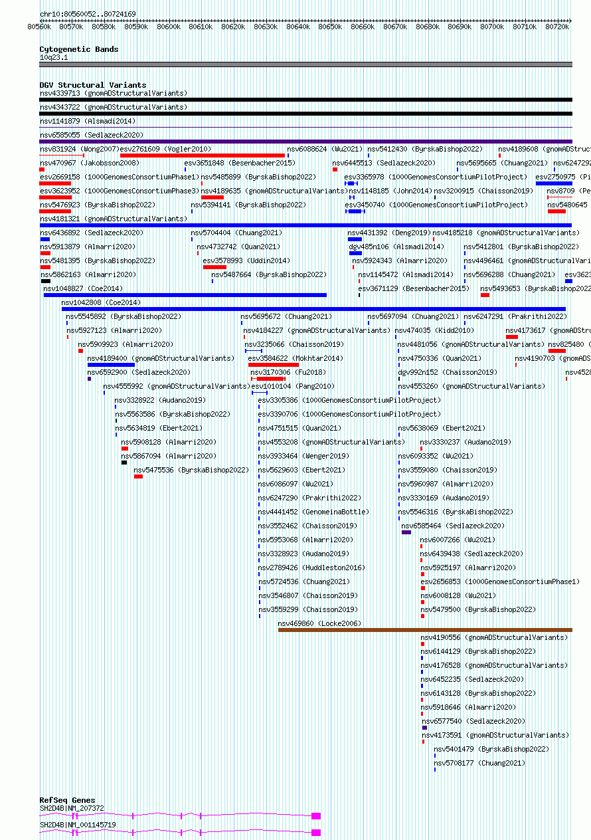This screenshot has height=840, width=591.
Task: Click nsv5708177 (Chuang2021) label
Action: click(x=480, y=763)
